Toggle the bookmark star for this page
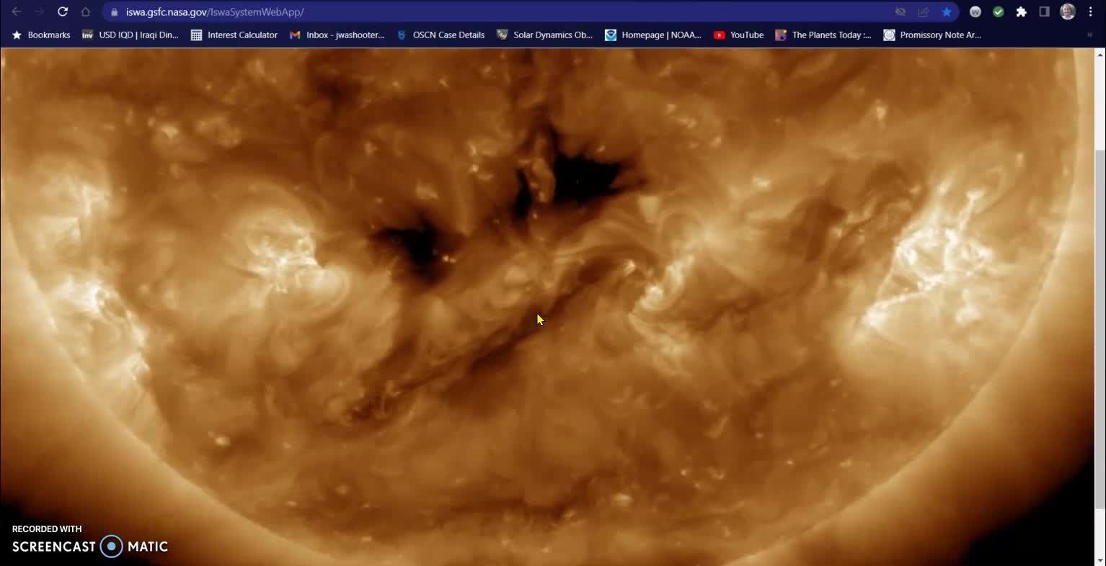 (x=947, y=12)
